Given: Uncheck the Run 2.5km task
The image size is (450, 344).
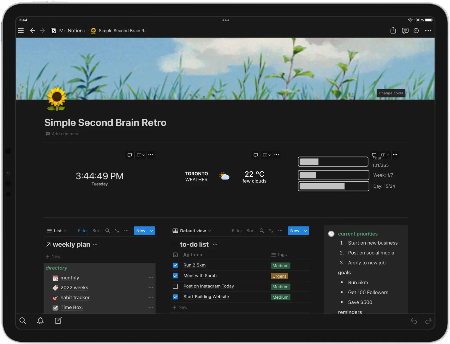Looking at the screenshot, I should pos(175,265).
